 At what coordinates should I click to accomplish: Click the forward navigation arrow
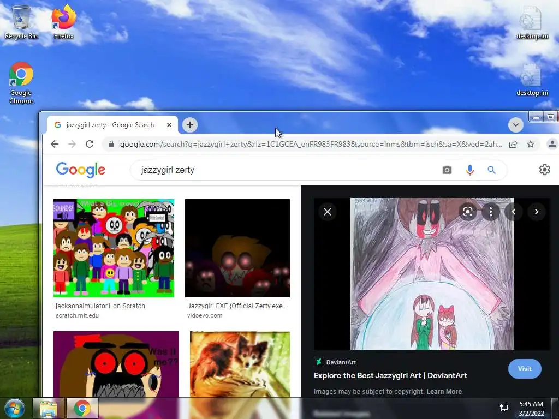coord(72,144)
